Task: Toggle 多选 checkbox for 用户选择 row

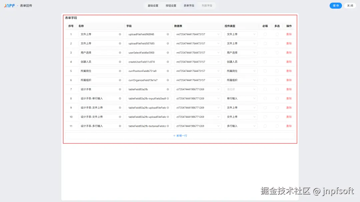Action: tap(277, 53)
